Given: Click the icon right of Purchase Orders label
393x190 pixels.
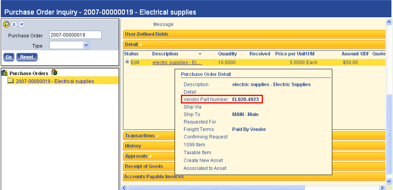Looking at the screenshot, I should (54, 72).
